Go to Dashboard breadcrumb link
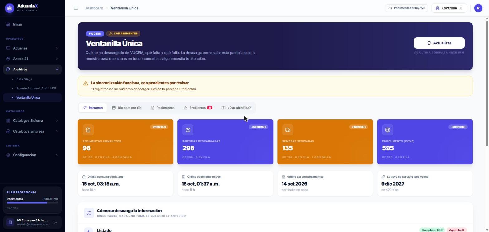This screenshot has width=489, height=232. 94,8
